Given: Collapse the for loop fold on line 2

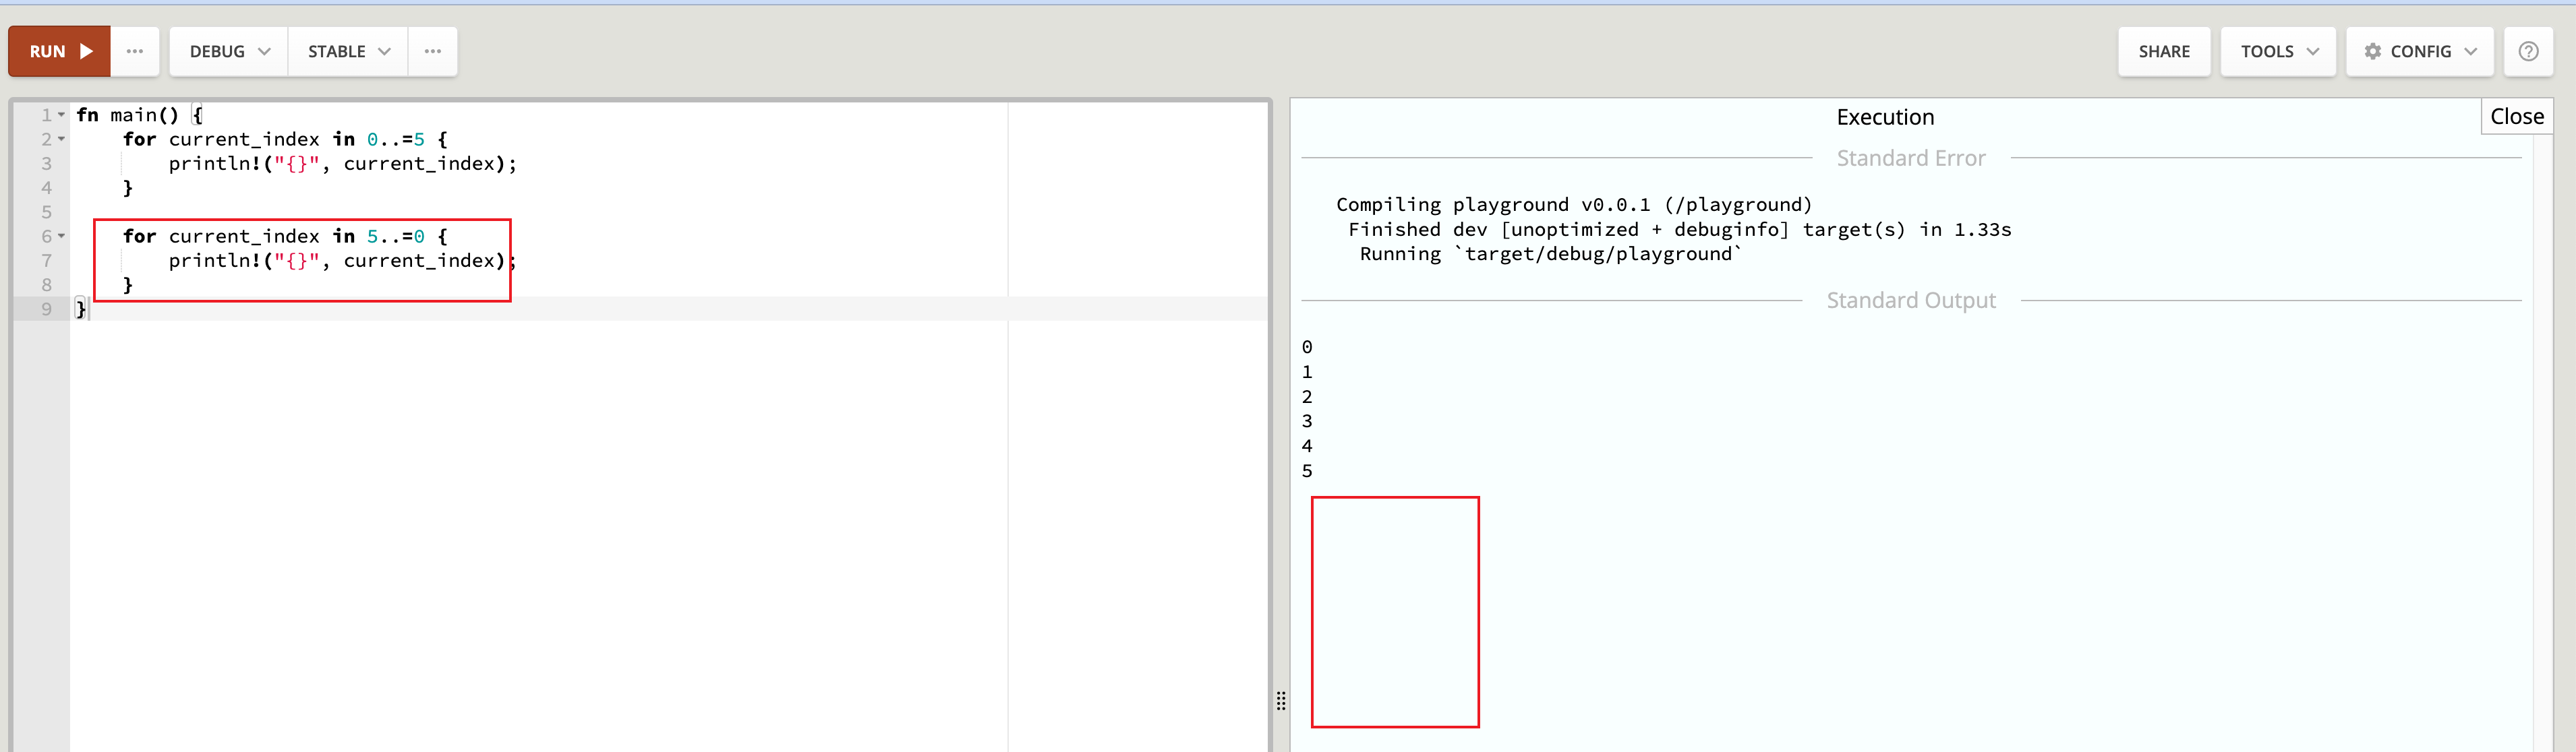Looking at the screenshot, I should point(61,139).
